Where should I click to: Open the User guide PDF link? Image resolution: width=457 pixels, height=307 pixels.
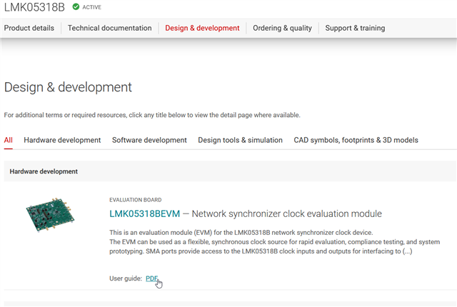point(152,278)
